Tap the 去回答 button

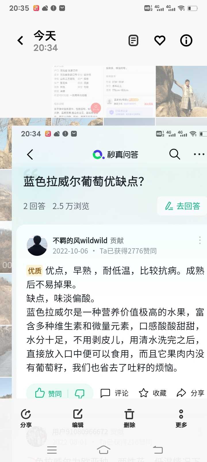[x=182, y=206]
